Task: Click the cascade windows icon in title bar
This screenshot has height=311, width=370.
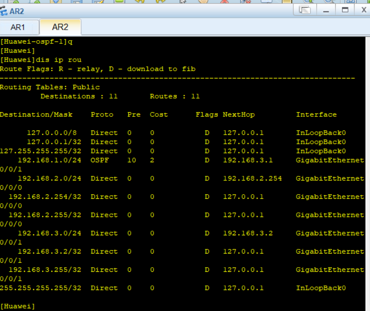Action: 305,10
